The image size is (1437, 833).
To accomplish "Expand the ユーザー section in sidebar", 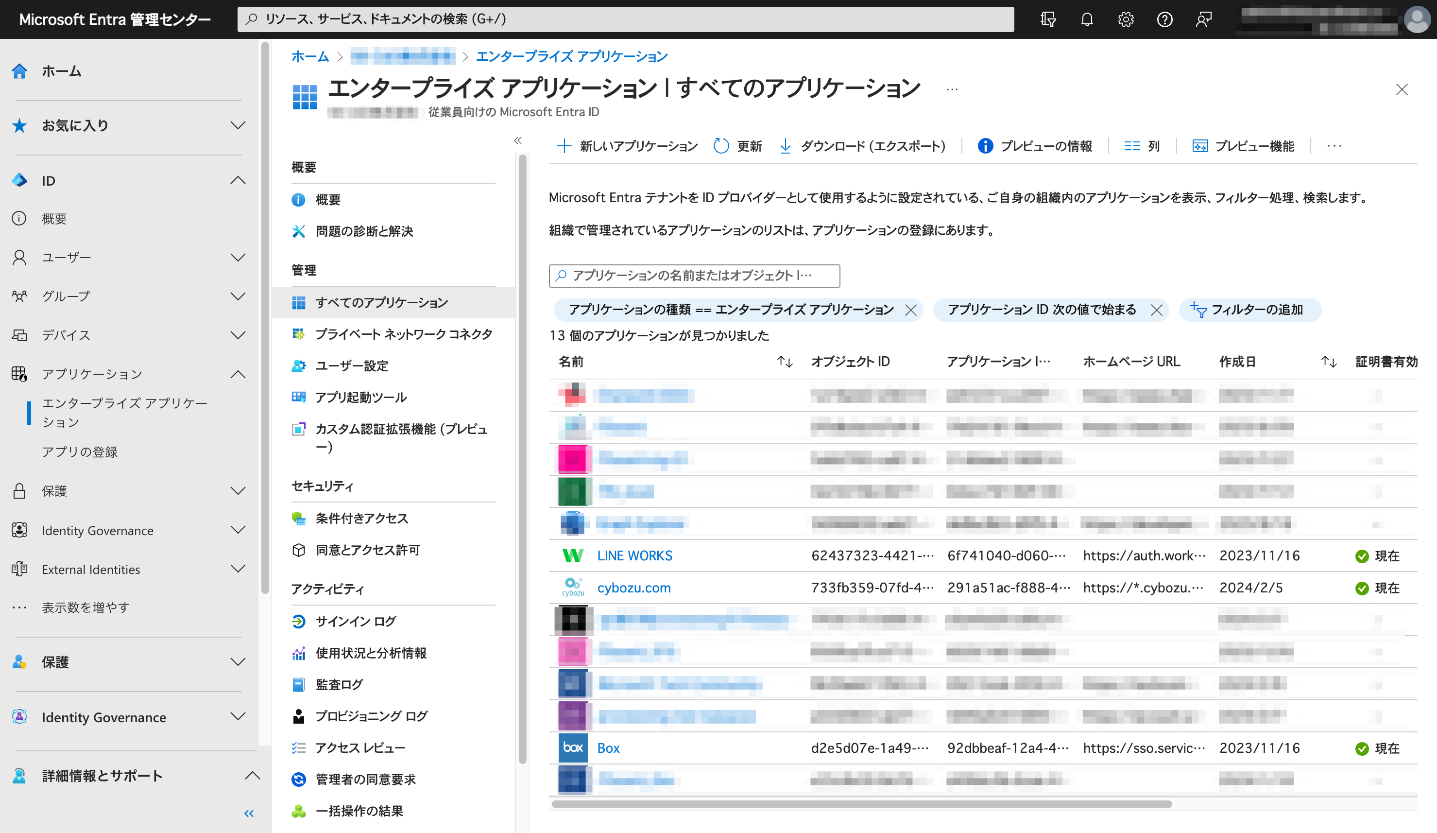I will (x=238, y=257).
